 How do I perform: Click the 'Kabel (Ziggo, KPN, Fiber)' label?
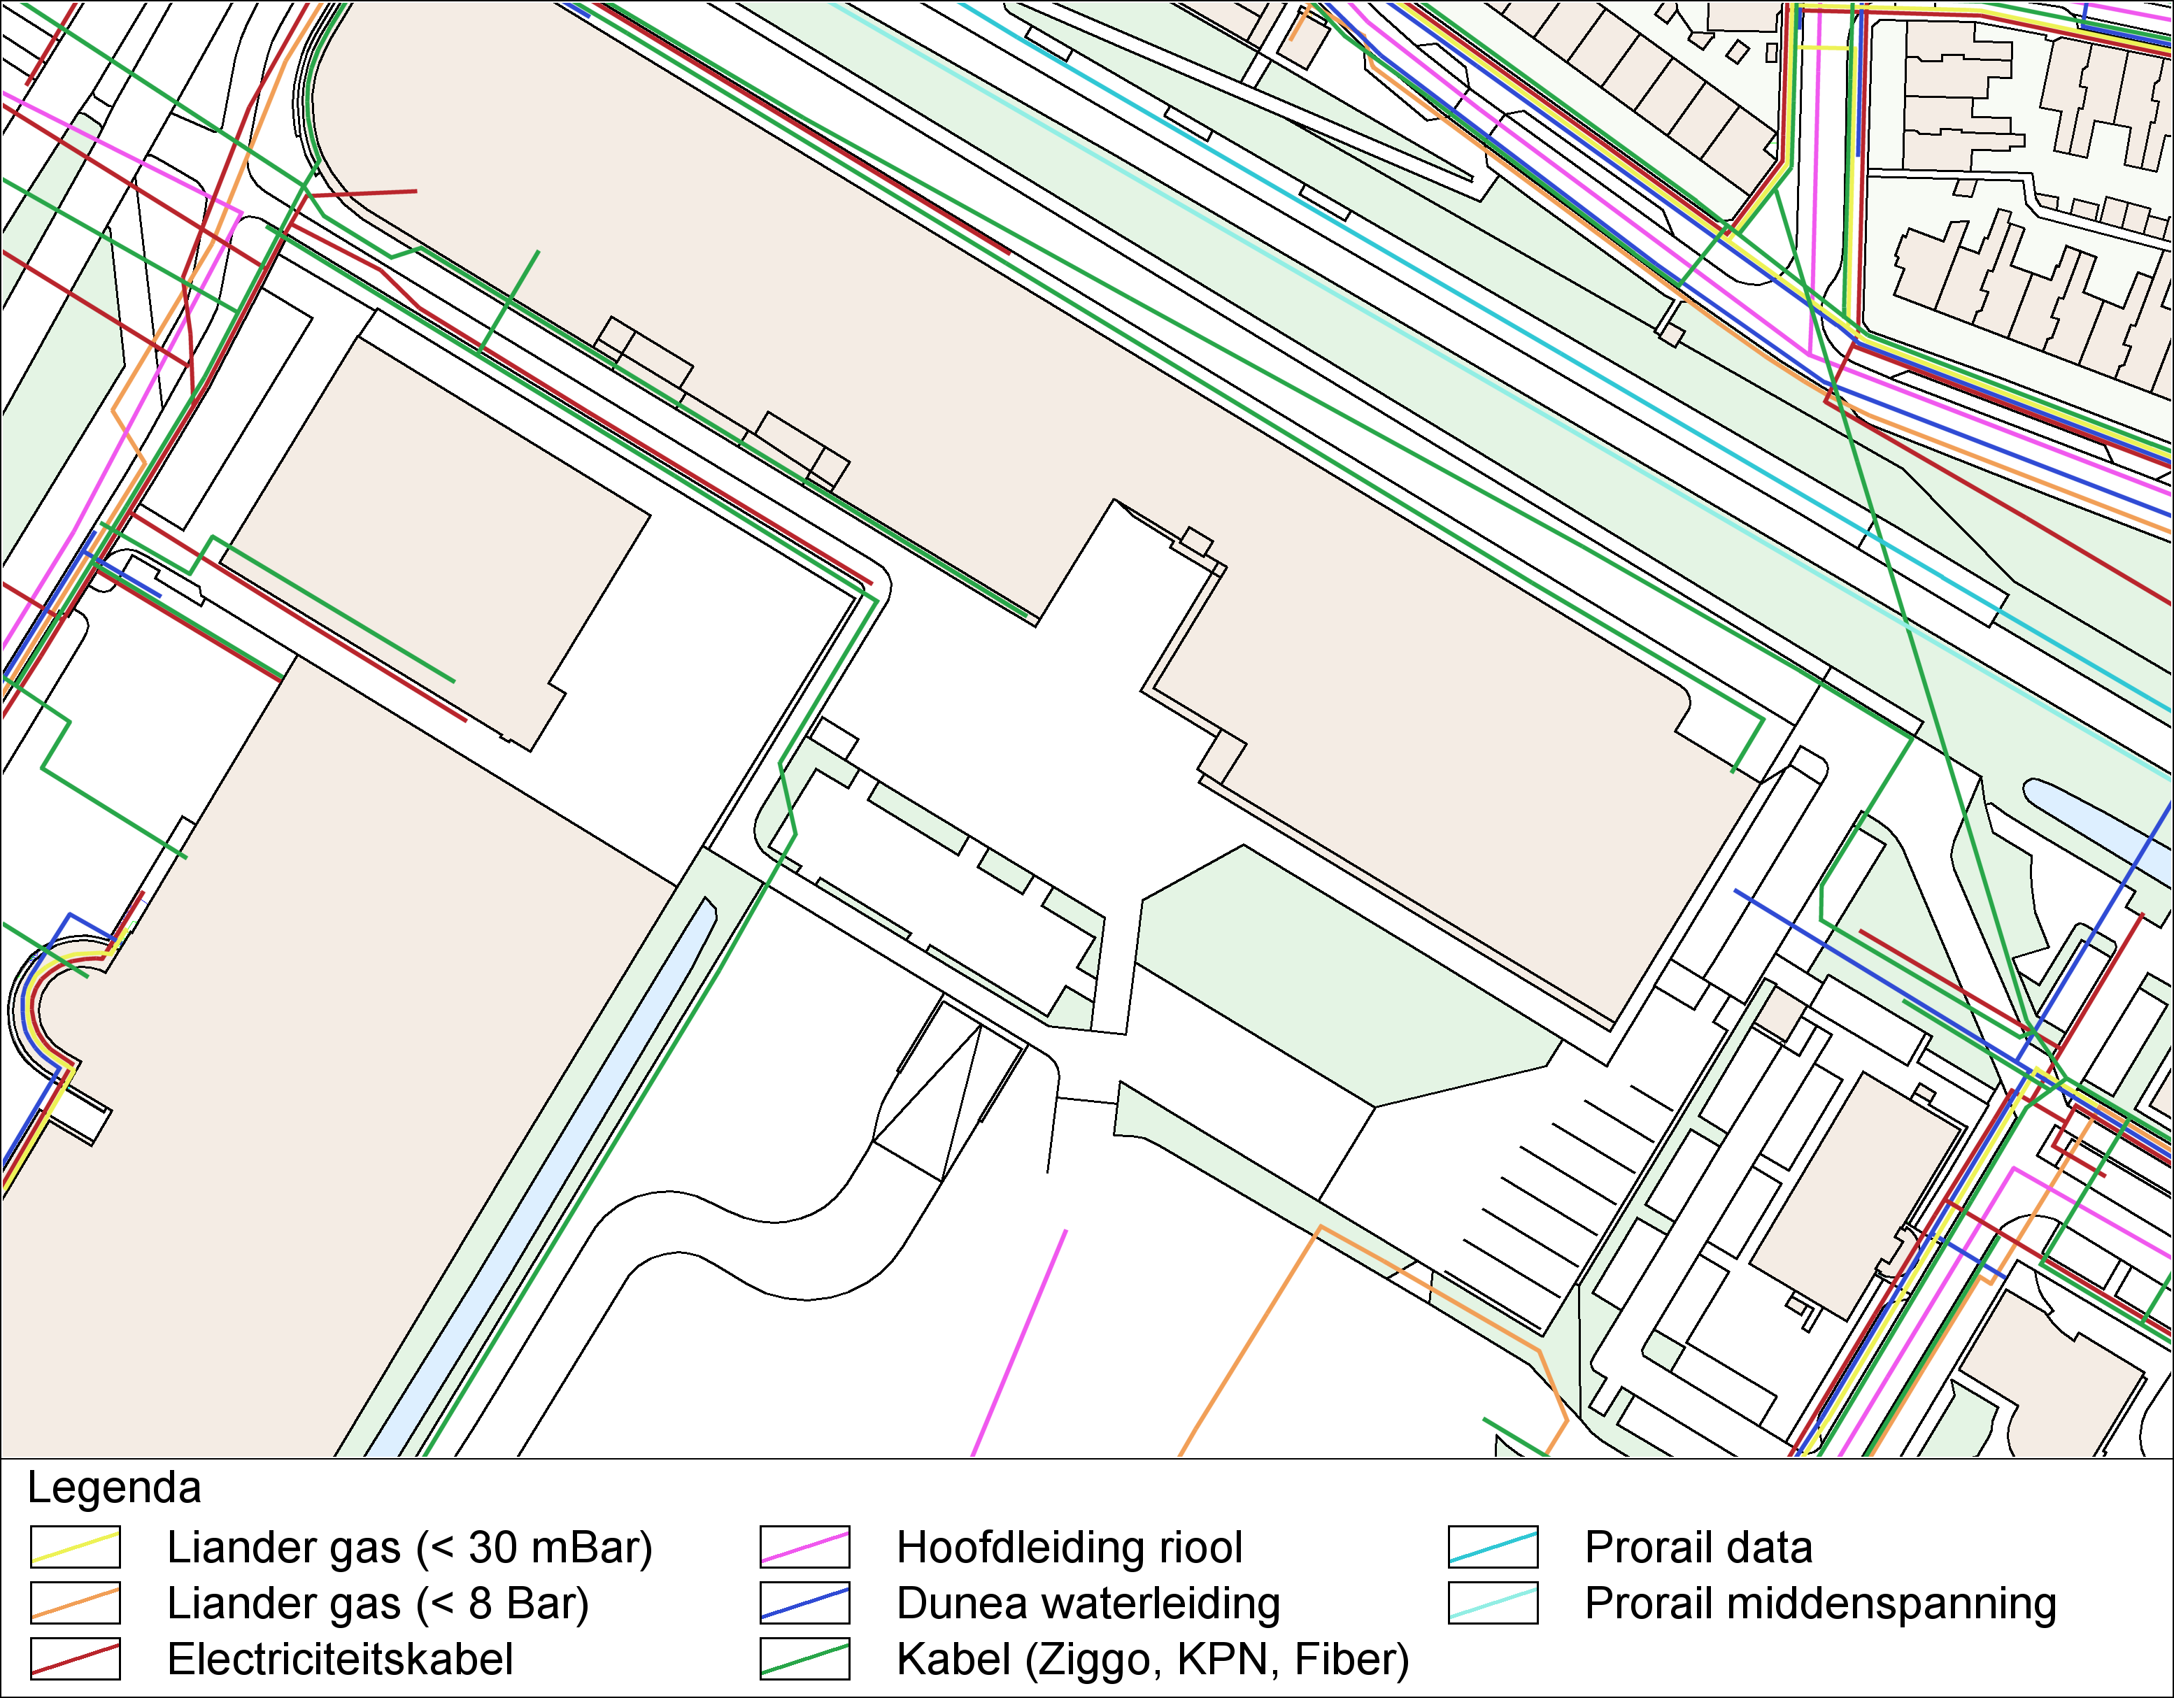coord(1153,1659)
